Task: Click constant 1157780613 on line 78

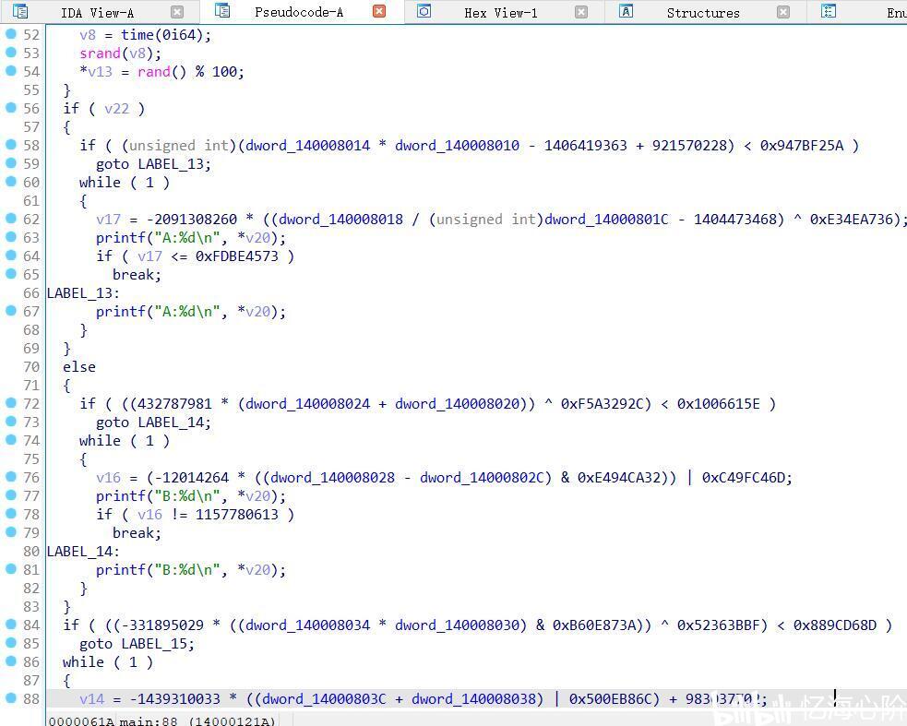Action: 236,515
